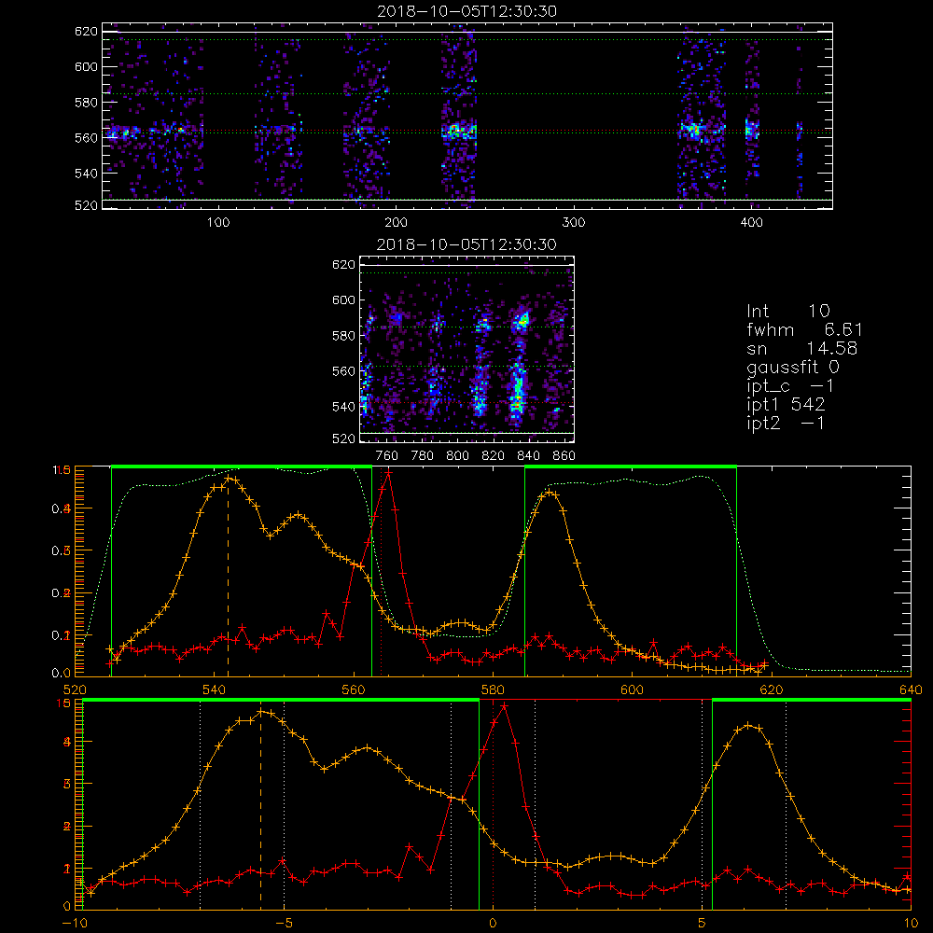Select the 'ipt_c -1' readout line
The image size is (933, 933).
(x=791, y=387)
